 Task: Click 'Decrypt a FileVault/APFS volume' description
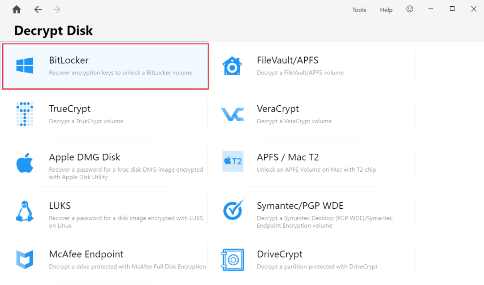tap(300, 73)
